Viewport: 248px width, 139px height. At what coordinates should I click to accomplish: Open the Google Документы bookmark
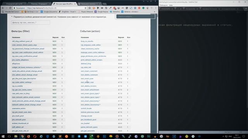click(49, 12)
